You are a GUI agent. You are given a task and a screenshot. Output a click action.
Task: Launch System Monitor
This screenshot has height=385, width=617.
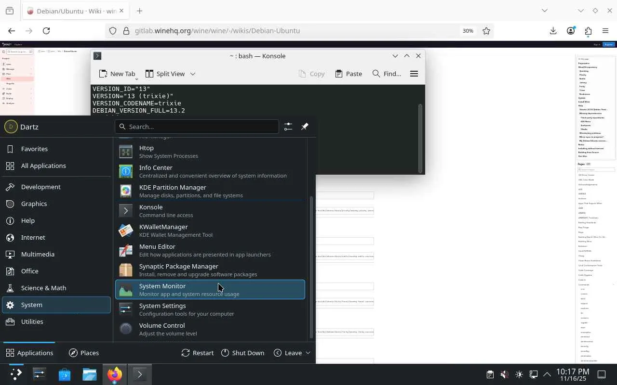[x=210, y=290]
